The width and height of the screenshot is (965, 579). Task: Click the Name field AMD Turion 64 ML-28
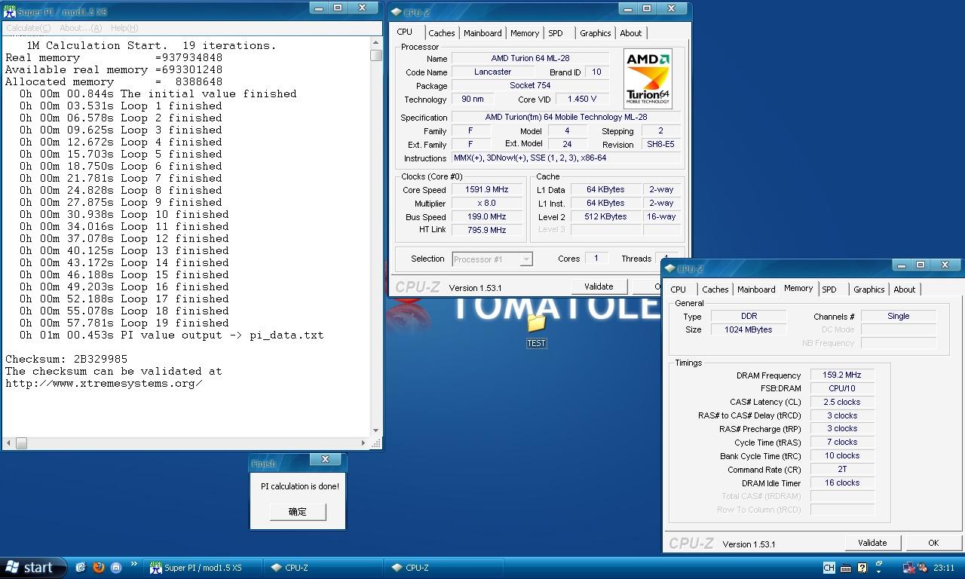tap(531, 59)
